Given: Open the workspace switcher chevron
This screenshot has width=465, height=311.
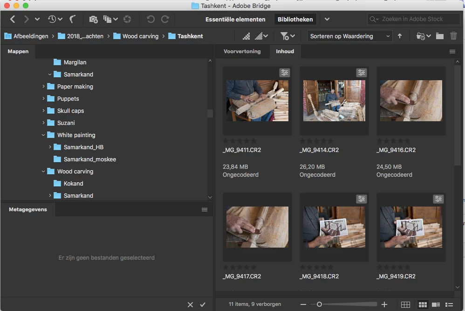Looking at the screenshot, I should point(327,19).
